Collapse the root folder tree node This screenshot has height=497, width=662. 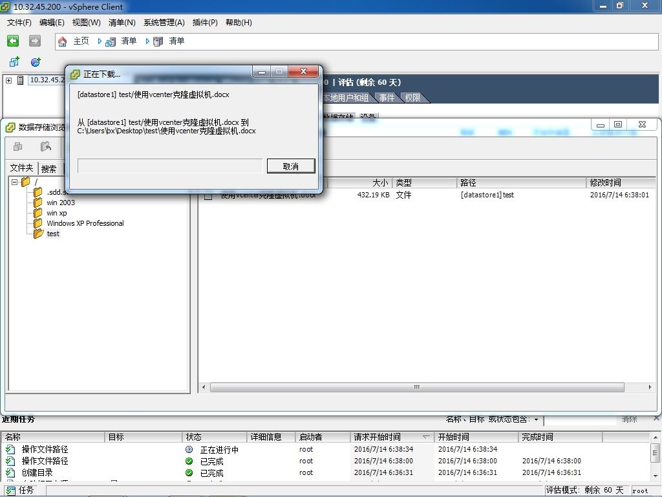point(15,182)
